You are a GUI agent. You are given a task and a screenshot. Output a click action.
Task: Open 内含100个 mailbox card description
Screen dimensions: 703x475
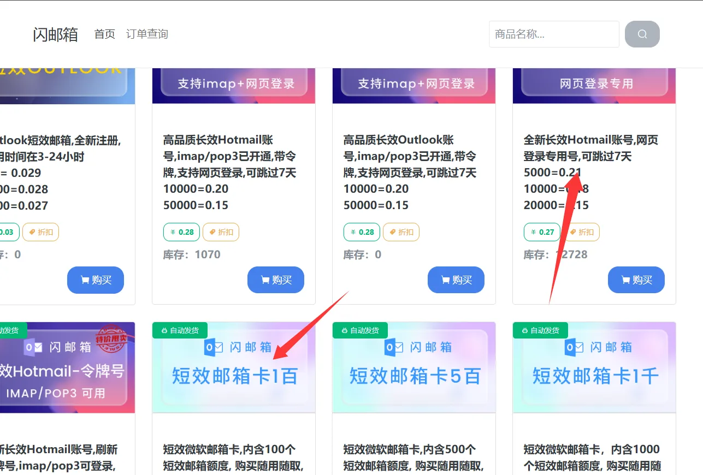(x=233, y=458)
